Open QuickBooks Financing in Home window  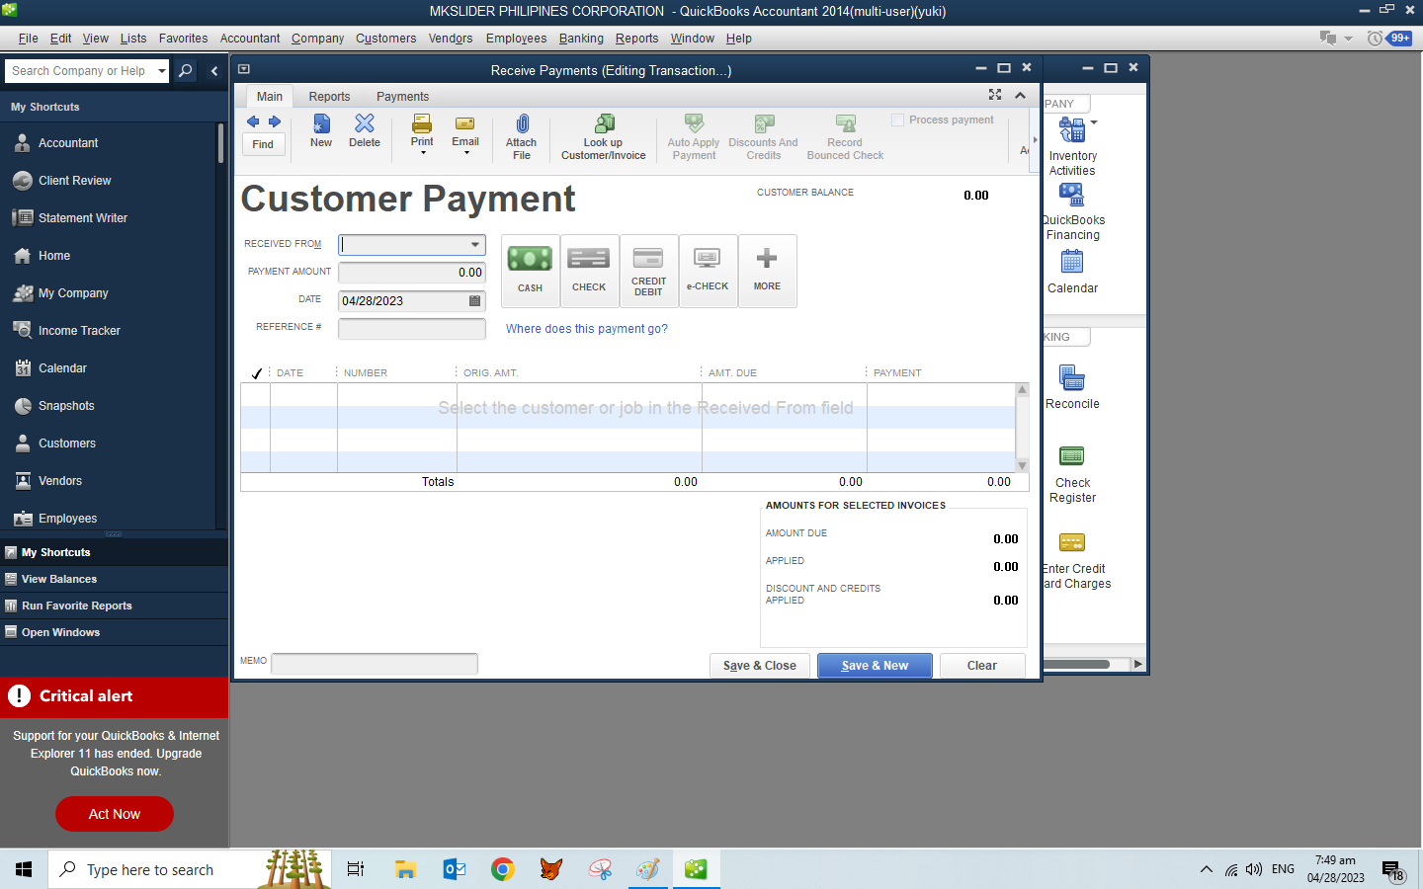(1073, 211)
